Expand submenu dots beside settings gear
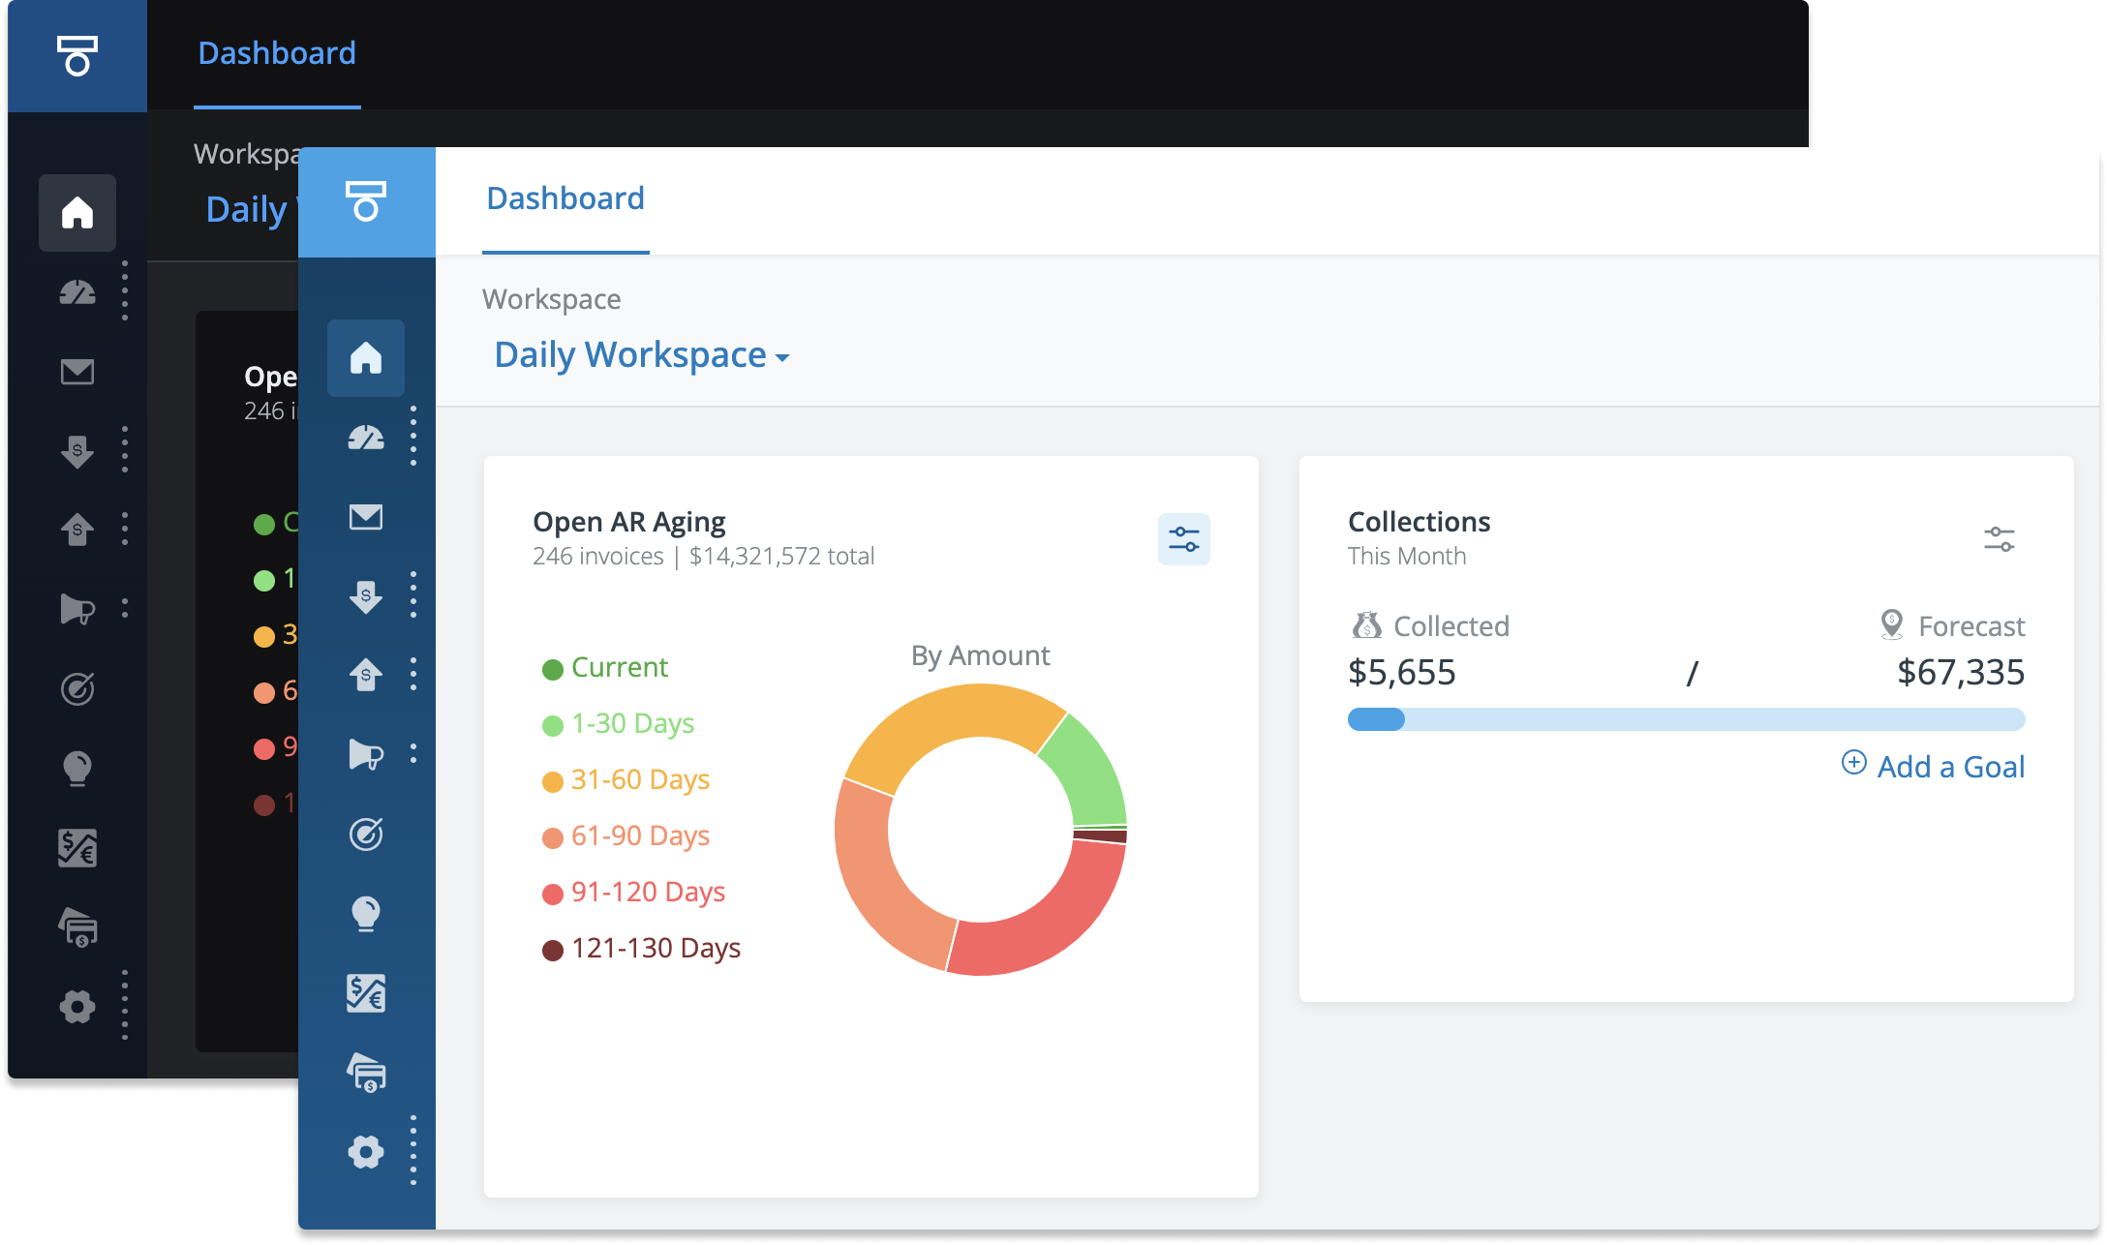Screen dimensions: 2107x1245 click(413, 1150)
